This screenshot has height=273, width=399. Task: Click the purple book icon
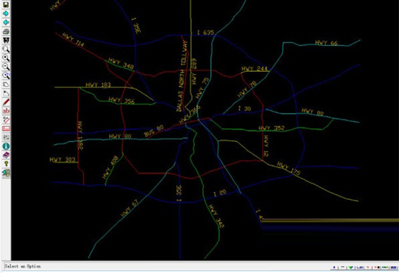[x=6, y=154]
